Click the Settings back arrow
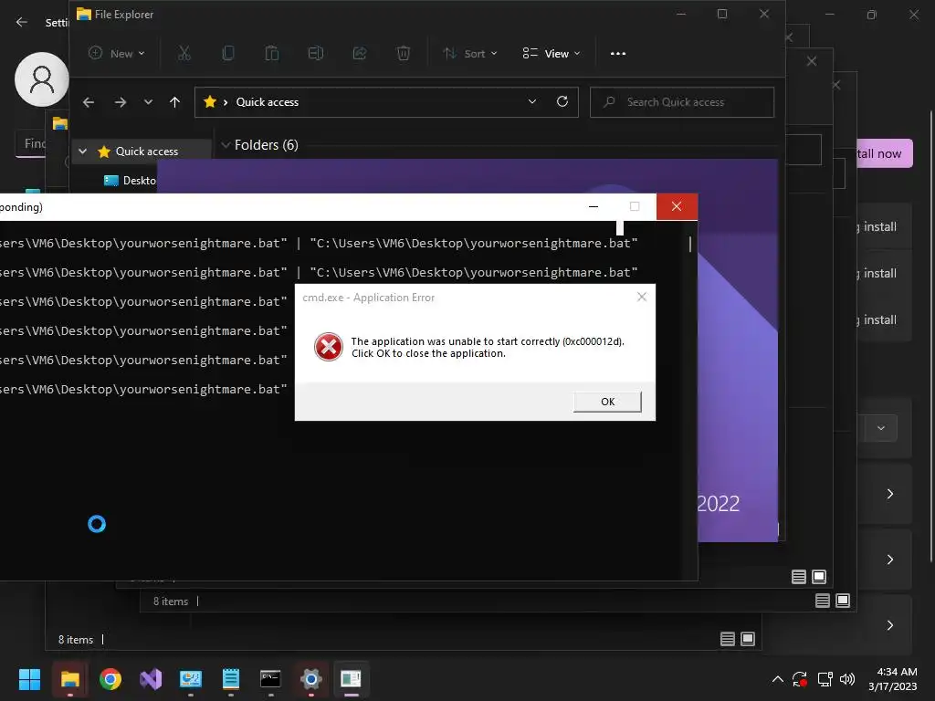 pos(22,22)
